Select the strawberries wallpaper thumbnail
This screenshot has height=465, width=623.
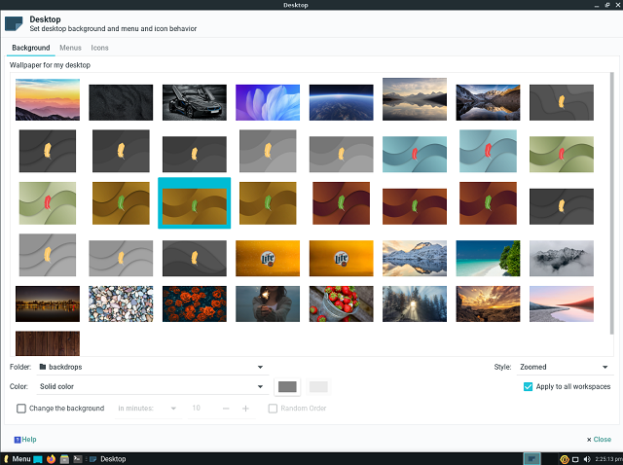point(341,304)
